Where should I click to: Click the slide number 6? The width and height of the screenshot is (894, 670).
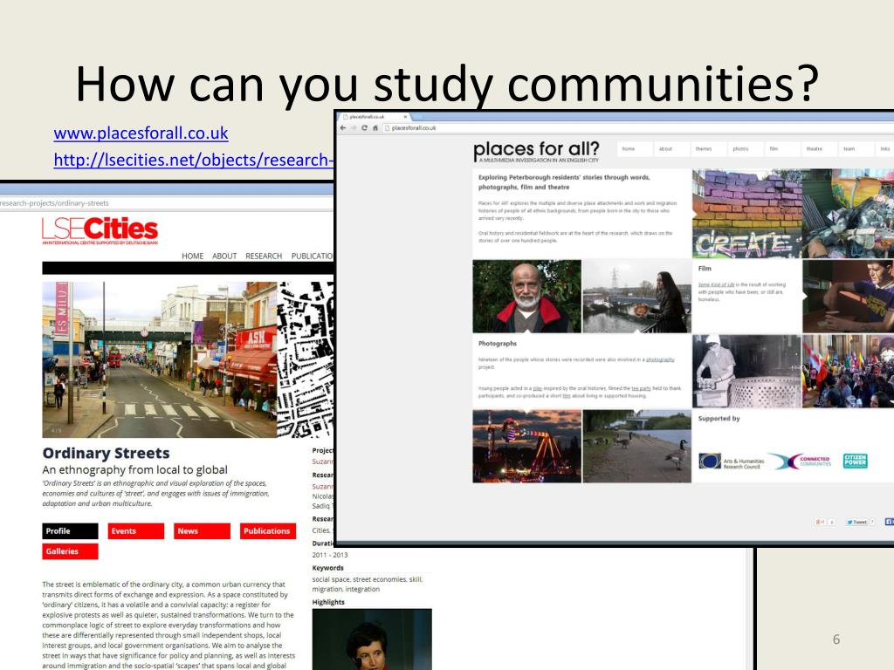pos(836,639)
